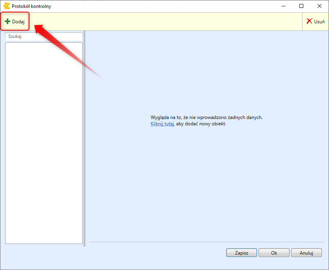Save changes with the Zapisz button
This screenshot has width=329, height=270.
(x=241, y=253)
